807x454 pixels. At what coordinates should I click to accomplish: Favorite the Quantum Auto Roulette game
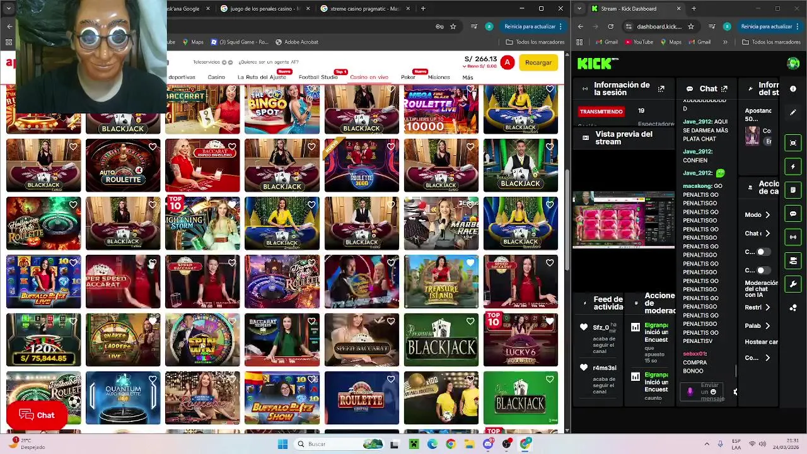coord(153,379)
